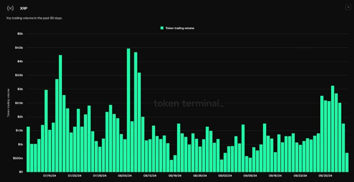Viewport: 354px width, 182px height.
Task: Click the 09/23/24 date label
Action: click(x=300, y=175)
